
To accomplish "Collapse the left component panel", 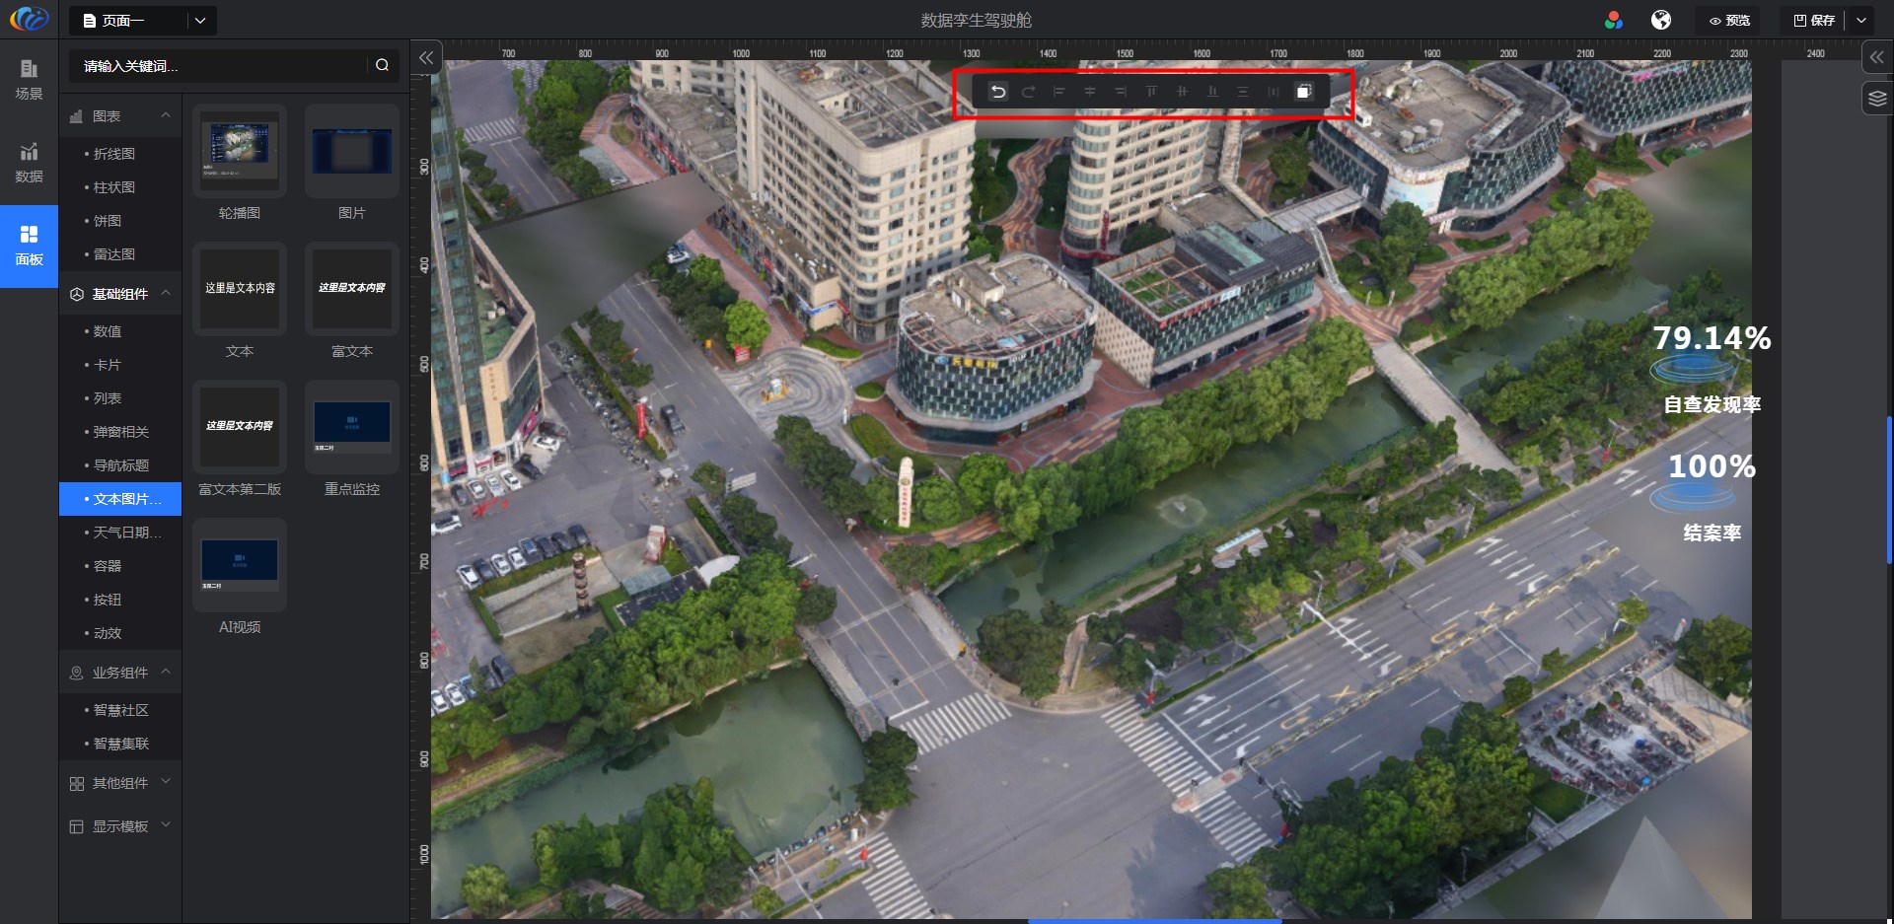I will (426, 58).
